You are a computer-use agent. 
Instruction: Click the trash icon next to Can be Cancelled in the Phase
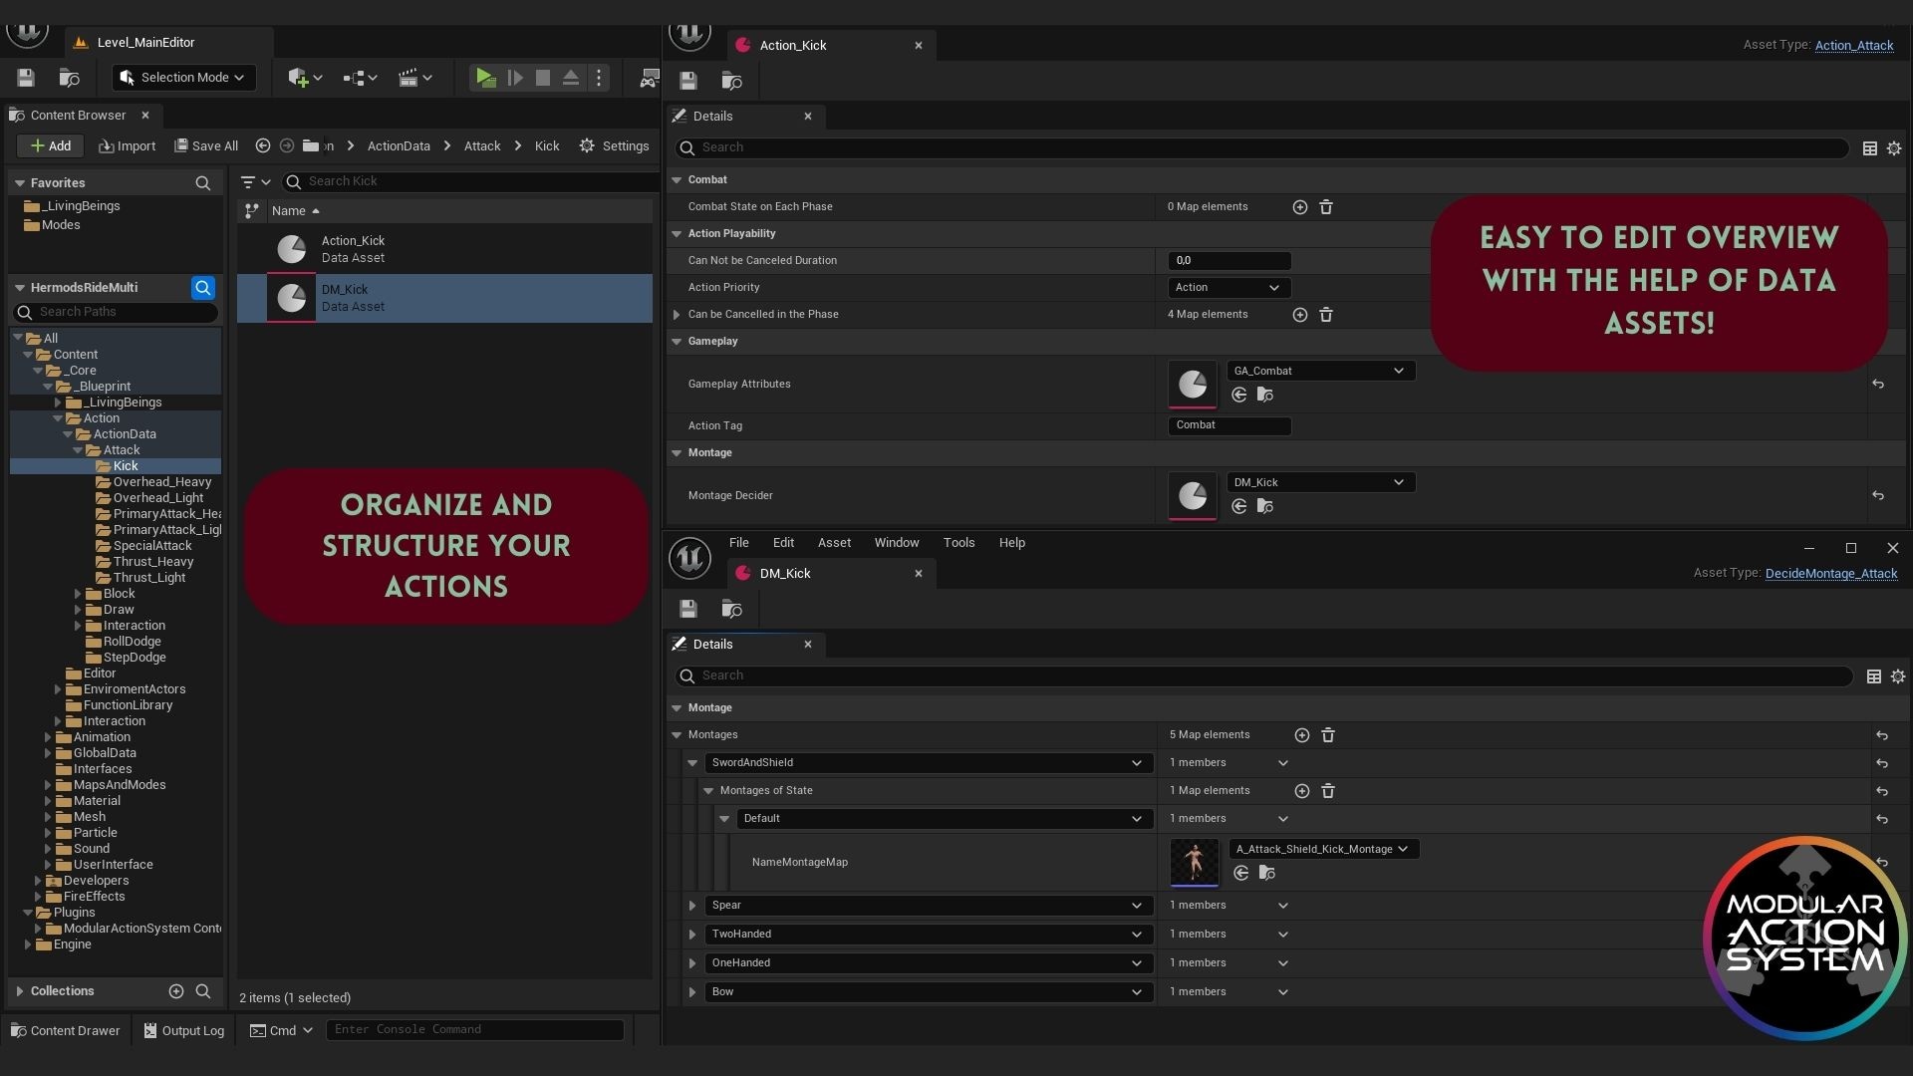pyautogui.click(x=1325, y=314)
